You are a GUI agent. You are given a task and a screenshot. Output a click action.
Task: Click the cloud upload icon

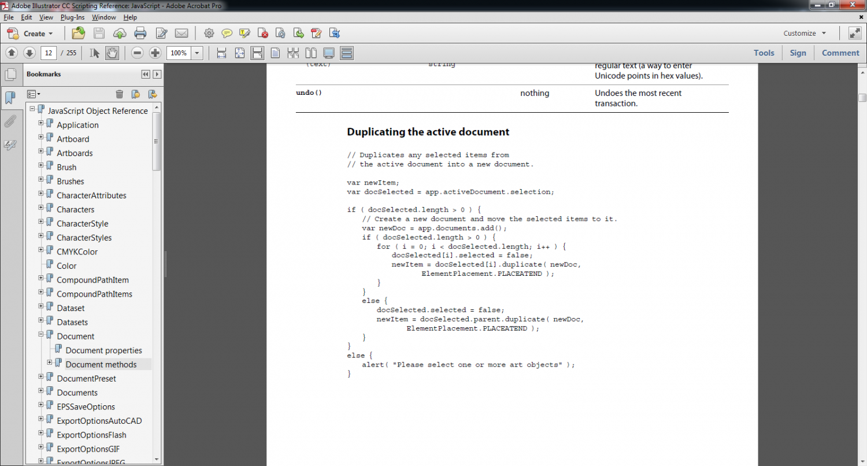pyautogui.click(x=120, y=33)
